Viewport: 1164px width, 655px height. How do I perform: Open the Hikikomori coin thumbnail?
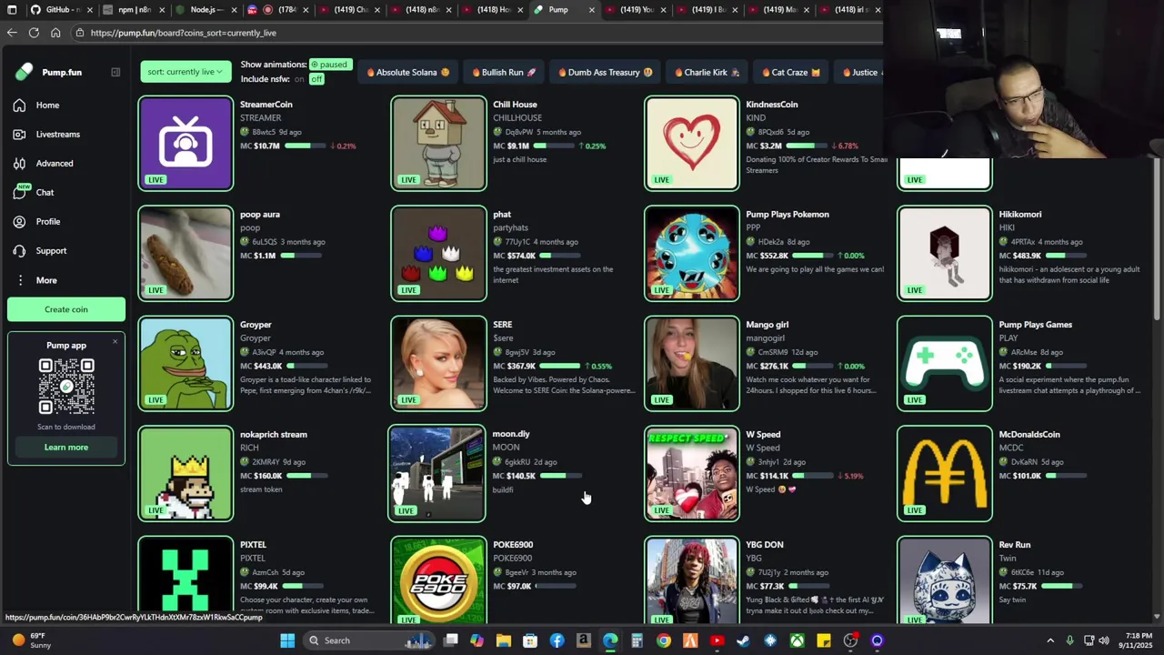pyautogui.click(x=945, y=254)
